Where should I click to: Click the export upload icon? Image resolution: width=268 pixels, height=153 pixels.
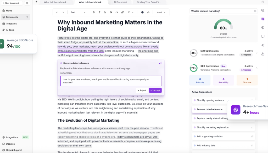[263, 54]
